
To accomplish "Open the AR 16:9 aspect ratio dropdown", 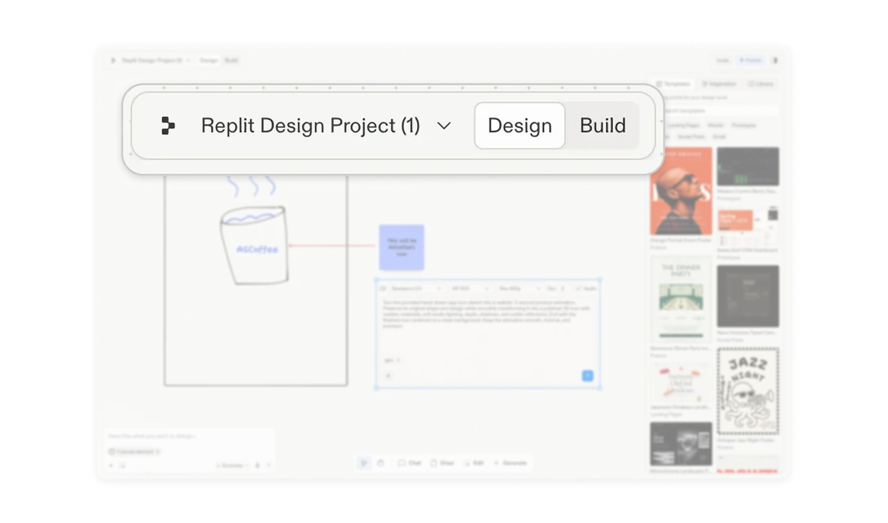I will (x=469, y=289).
